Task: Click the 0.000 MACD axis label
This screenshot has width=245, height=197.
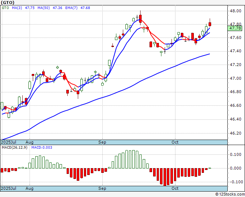Action: (x=236, y=168)
